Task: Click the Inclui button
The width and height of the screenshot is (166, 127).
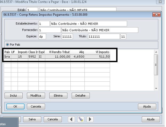Action: 13,96
